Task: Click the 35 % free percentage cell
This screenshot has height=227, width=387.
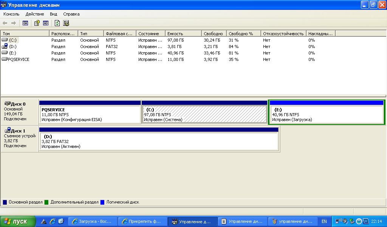Action: click(x=234, y=59)
